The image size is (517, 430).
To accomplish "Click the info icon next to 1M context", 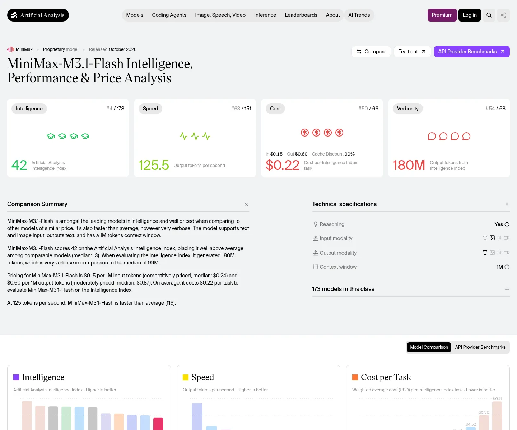I will coord(507,267).
